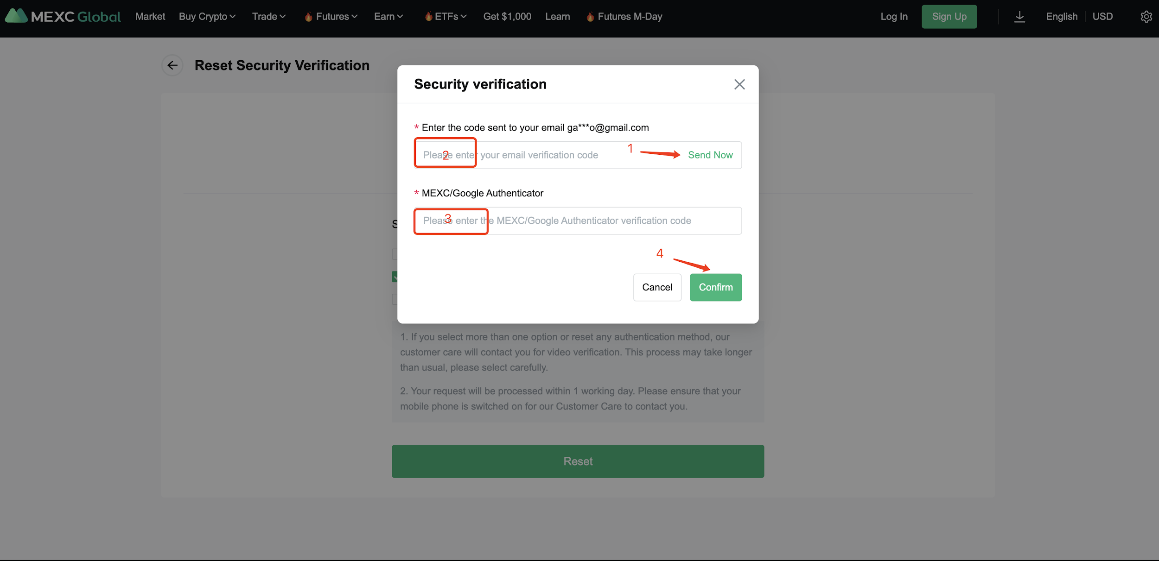This screenshot has width=1159, height=561.
Task: Click the MEXC Global logo
Action: [63, 17]
